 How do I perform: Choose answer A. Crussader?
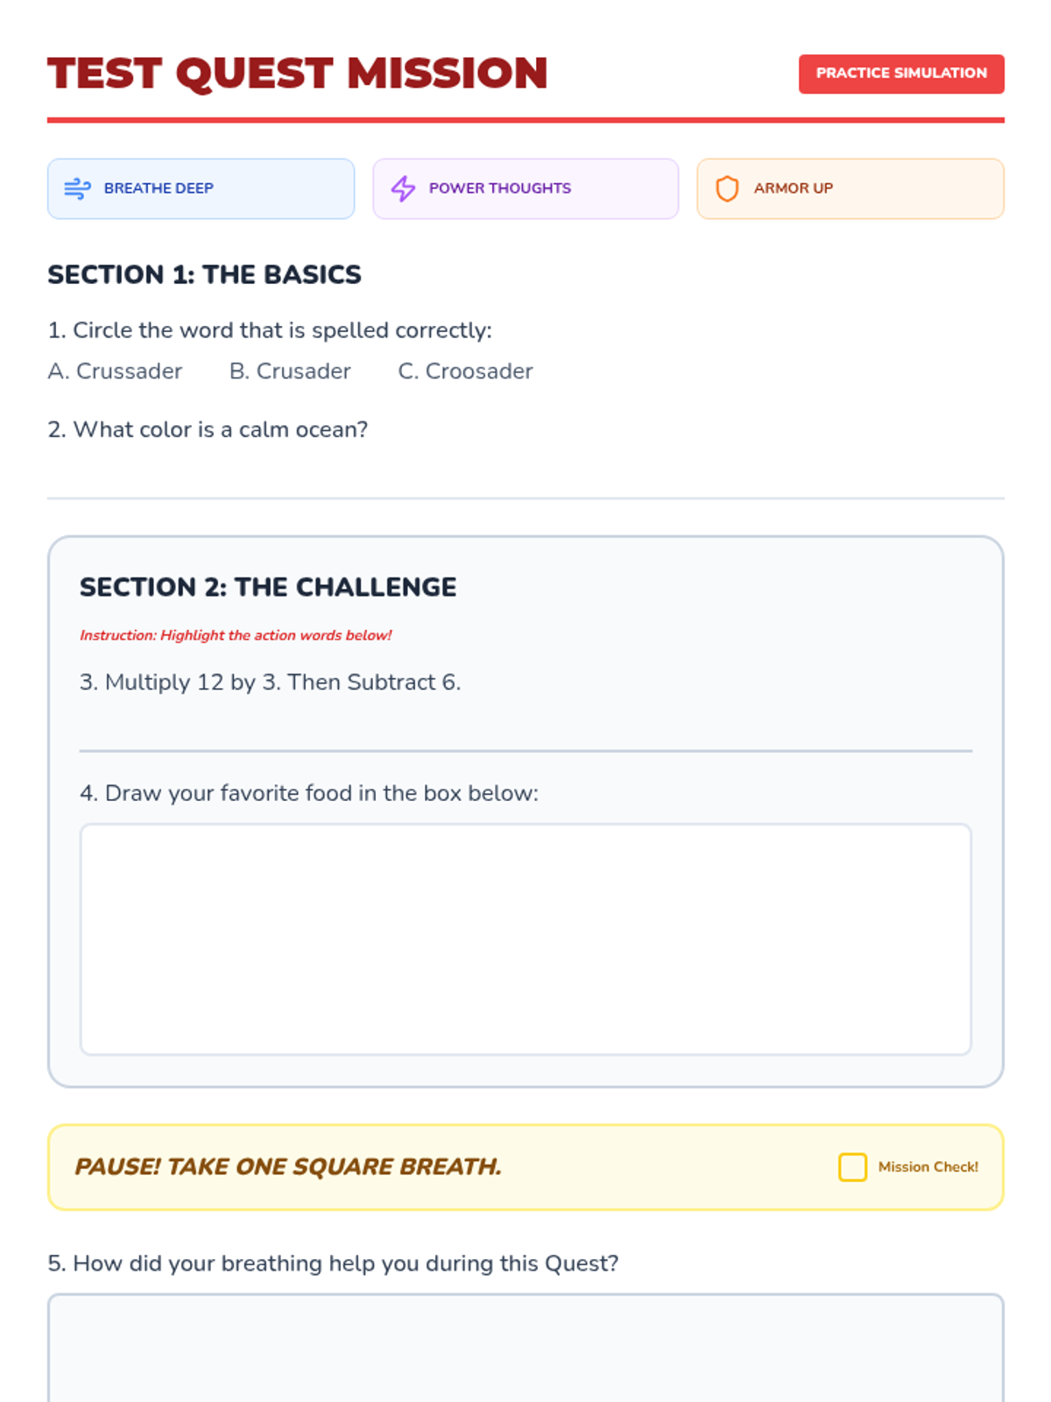click(x=115, y=372)
